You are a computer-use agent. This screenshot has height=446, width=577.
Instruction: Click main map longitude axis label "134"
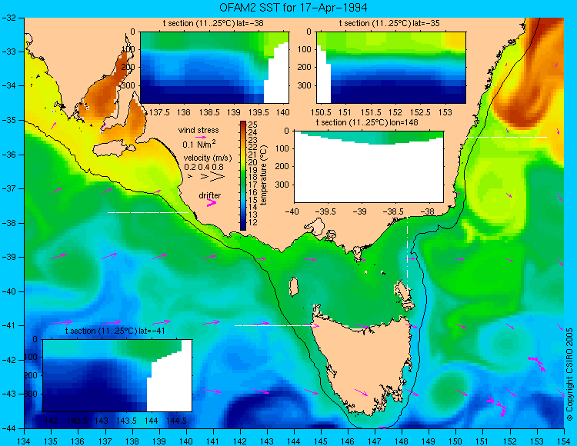pyautogui.click(x=25, y=441)
